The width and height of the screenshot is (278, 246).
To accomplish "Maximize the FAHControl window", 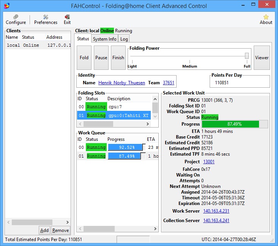I will pos(253,5).
